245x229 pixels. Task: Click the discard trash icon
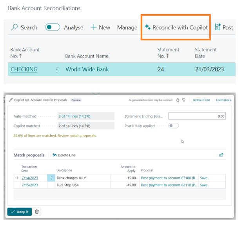point(37,212)
